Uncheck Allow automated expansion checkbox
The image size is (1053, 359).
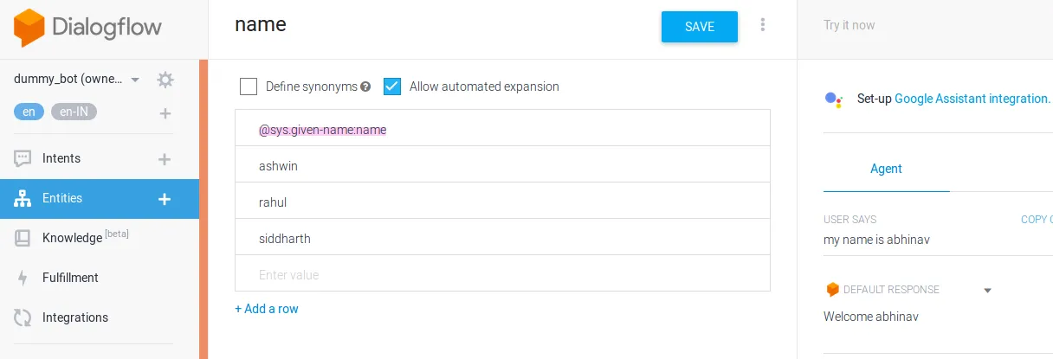click(392, 87)
